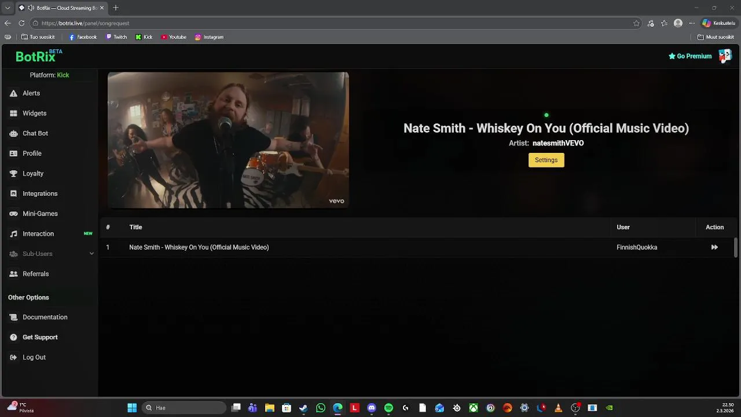Reload the current page

point(21,23)
